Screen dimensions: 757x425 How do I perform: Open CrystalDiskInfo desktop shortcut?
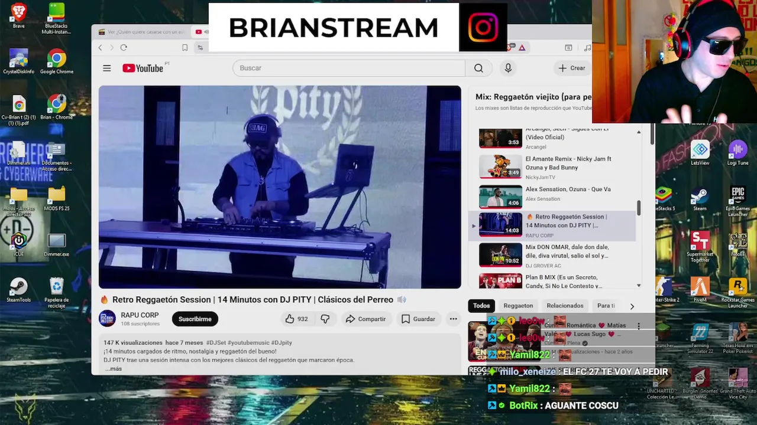tap(18, 61)
